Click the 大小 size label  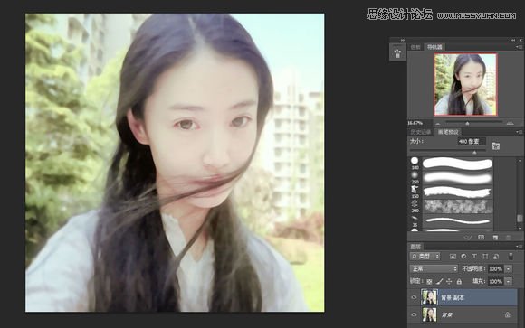[x=416, y=142]
